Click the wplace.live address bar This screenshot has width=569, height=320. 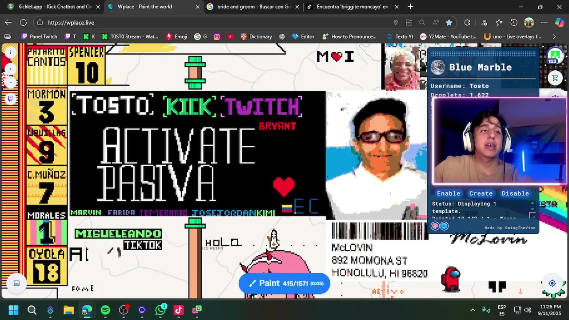(213, 22)
